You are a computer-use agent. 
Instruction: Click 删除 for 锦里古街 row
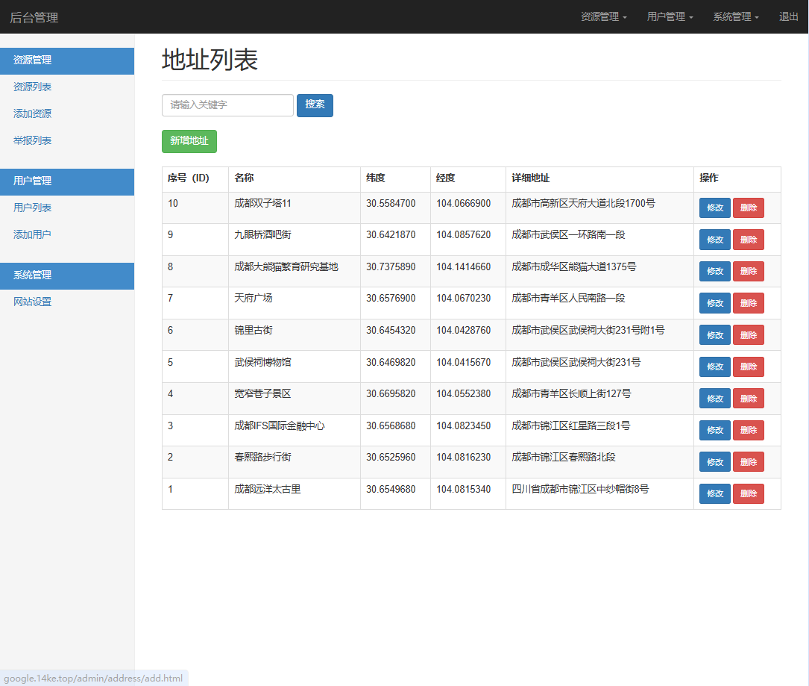click(748, 335)
